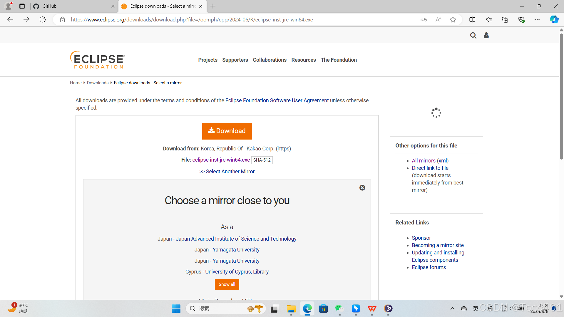Open the weather widget showing 30°C
The height and width of the screenshot is (317, 564).
18,308
